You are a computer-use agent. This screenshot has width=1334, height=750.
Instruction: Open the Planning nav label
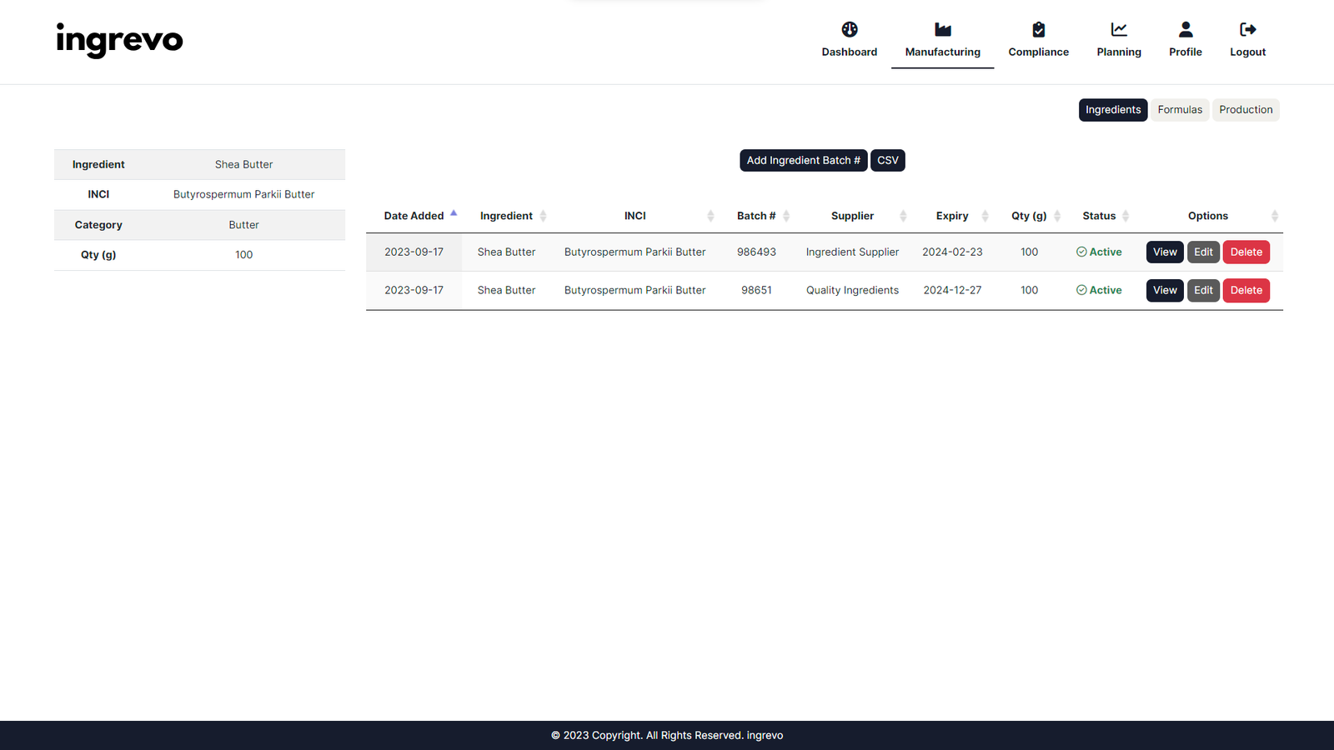[1119, 52]
